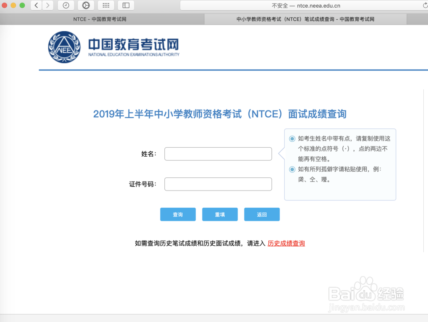Open the history clock icon in toolbar
Screen dimensions: 428x322
tap(66, 5)
